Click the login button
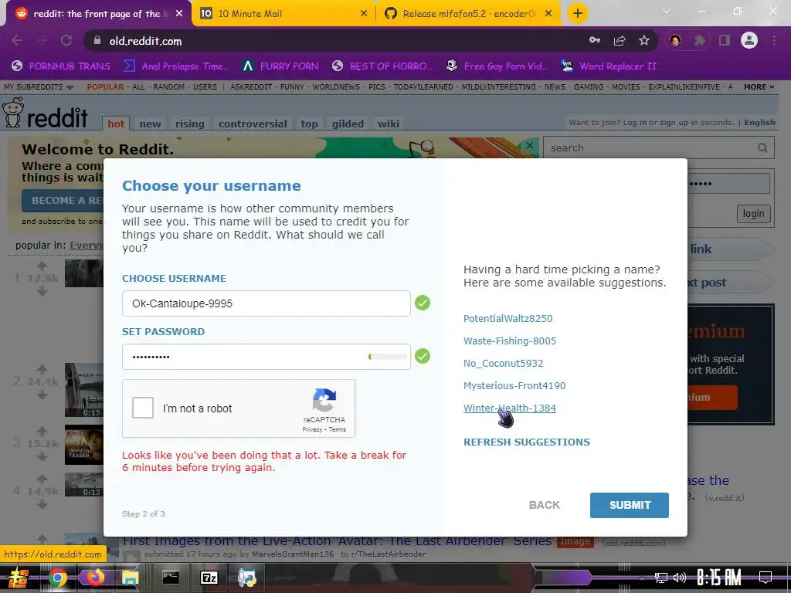The width and height of the screenshot is (791, 593). [x=753, y=213]
